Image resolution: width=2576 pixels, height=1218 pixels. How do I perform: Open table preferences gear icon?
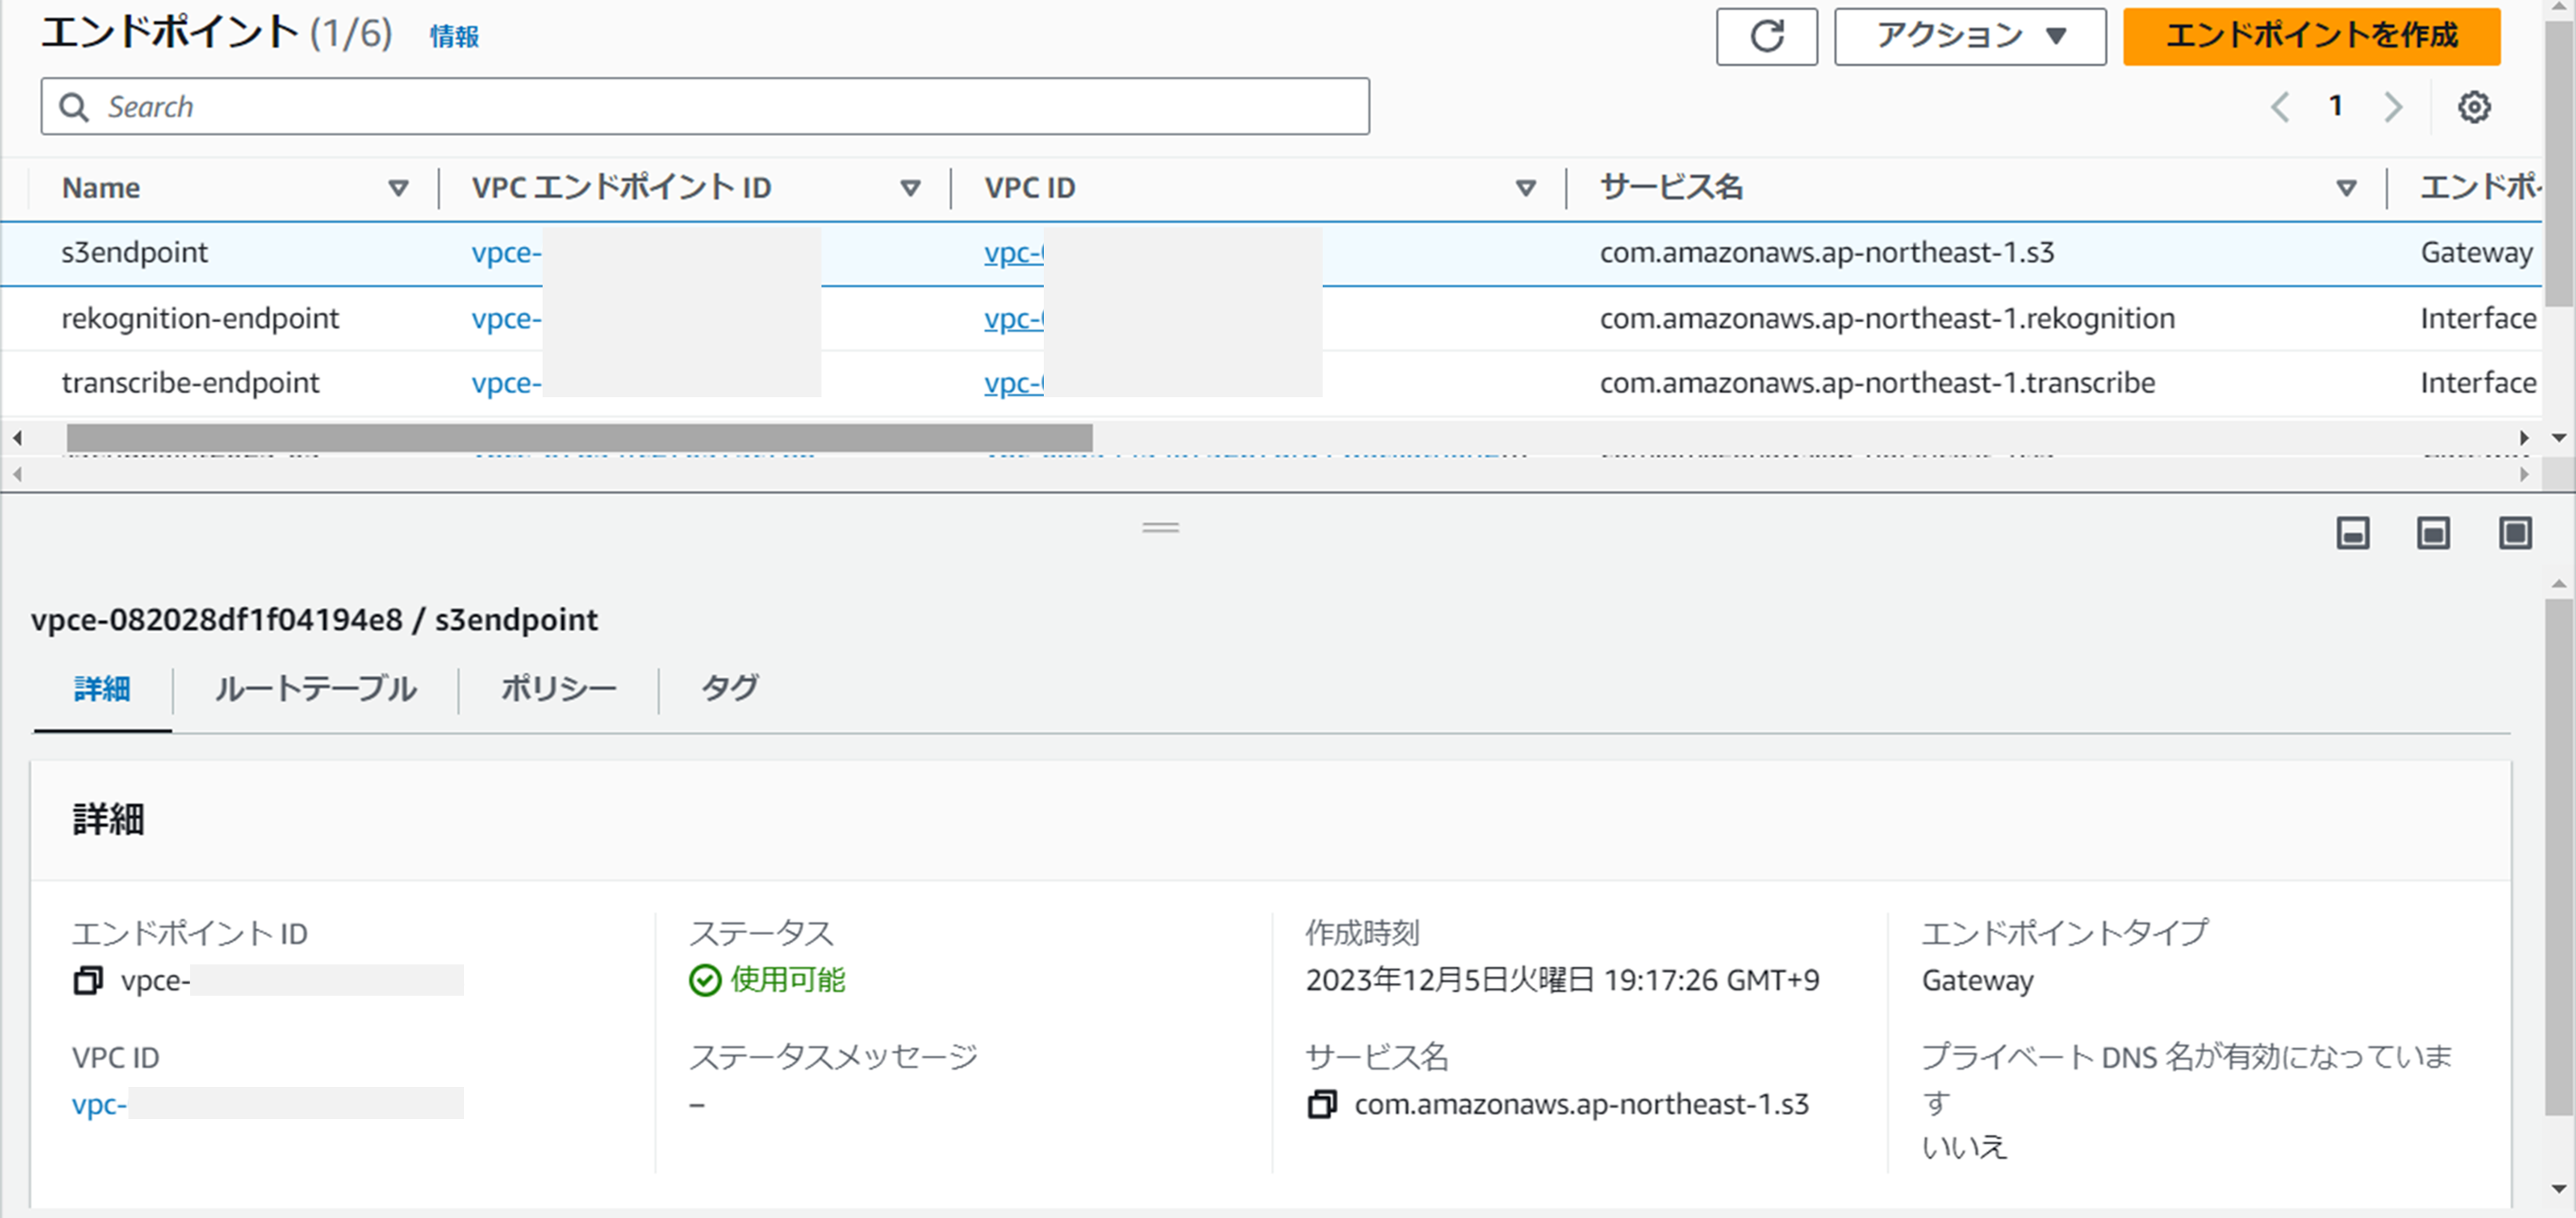pyautogui.click(x=2473, y=107)
